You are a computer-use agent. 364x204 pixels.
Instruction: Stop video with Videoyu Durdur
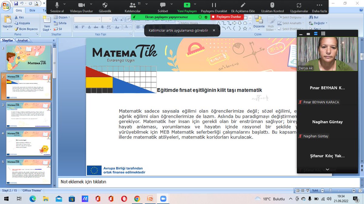[81, 7]
